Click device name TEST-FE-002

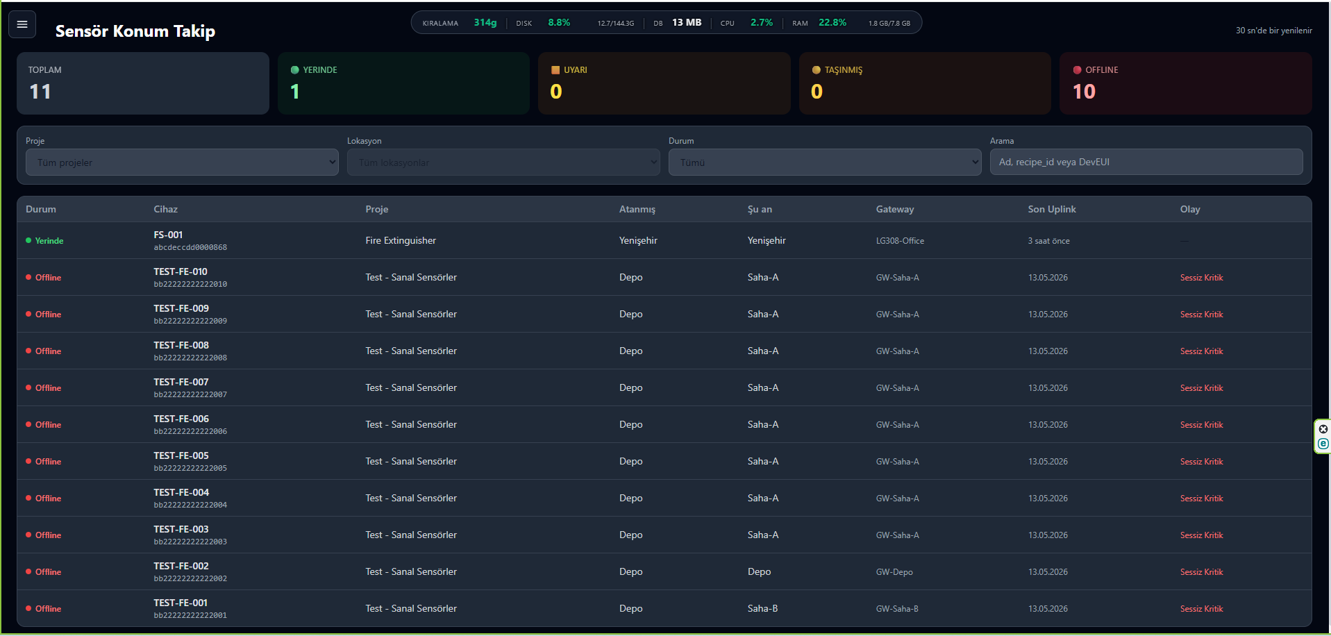tap(181, 566)
